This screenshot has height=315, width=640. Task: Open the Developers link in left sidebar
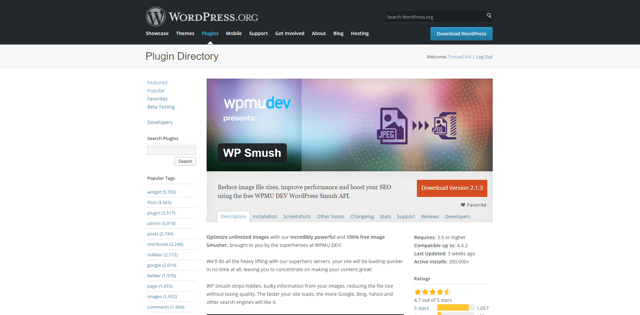point(160,122)
